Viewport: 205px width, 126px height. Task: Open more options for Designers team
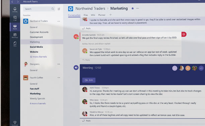[x=59, y=64]
